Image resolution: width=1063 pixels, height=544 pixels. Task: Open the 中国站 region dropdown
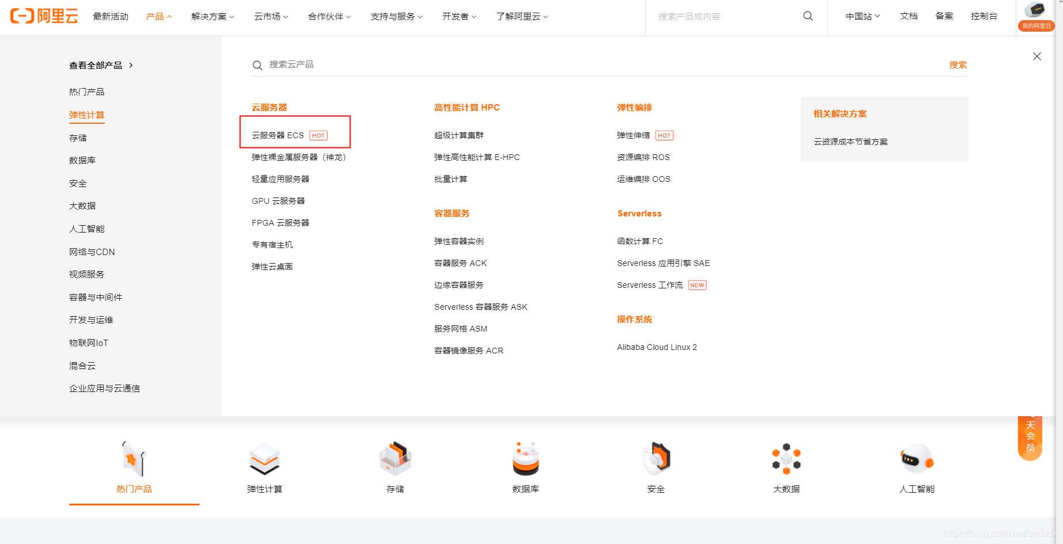tap(863, 16)
